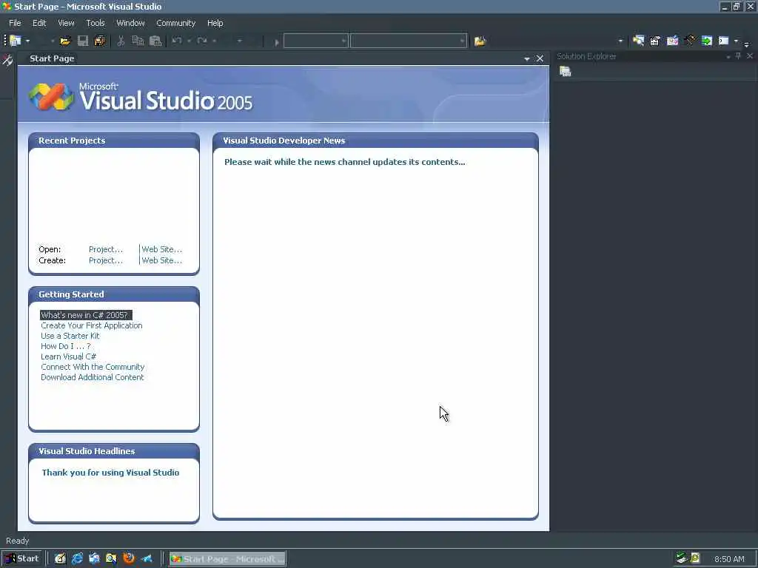758x568 pixels.
Task: Open the Redo history dropdown arrow
Action: click(214, 41)
